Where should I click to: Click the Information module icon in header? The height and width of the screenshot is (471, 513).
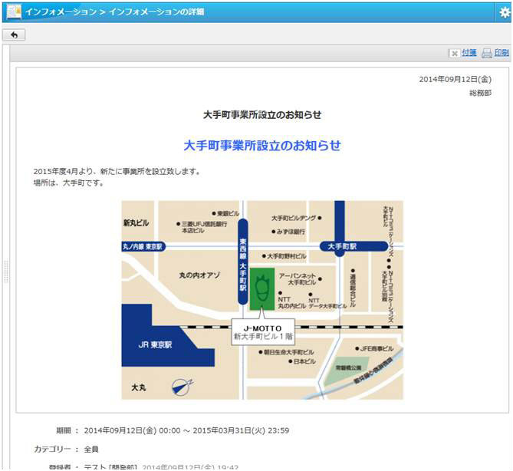pyautogui.click(x=13, y=12)
